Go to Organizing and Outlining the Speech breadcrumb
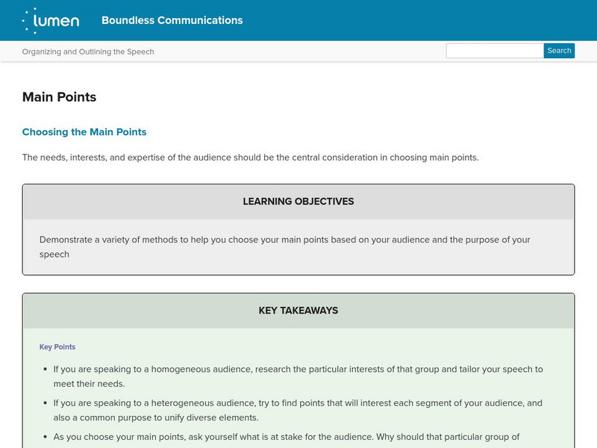This screenshot has width=597, height=448. [88, 52]
